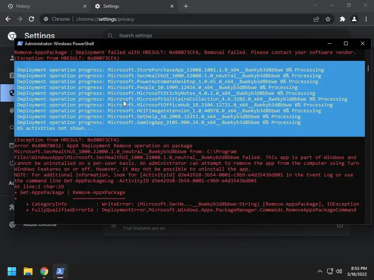This screenshot has height=280, width=374.
Task: Minimize the PowerShell window
Action: coord(329,44)
